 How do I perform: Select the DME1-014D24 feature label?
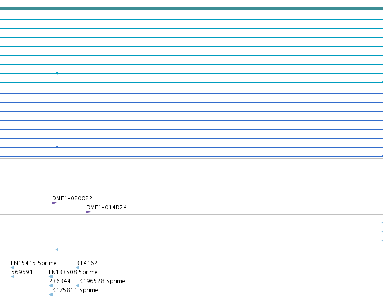click(x=107, y=207)
